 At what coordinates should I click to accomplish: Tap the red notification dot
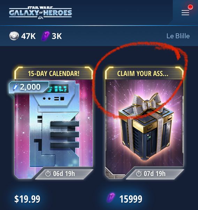coord(190,7)
